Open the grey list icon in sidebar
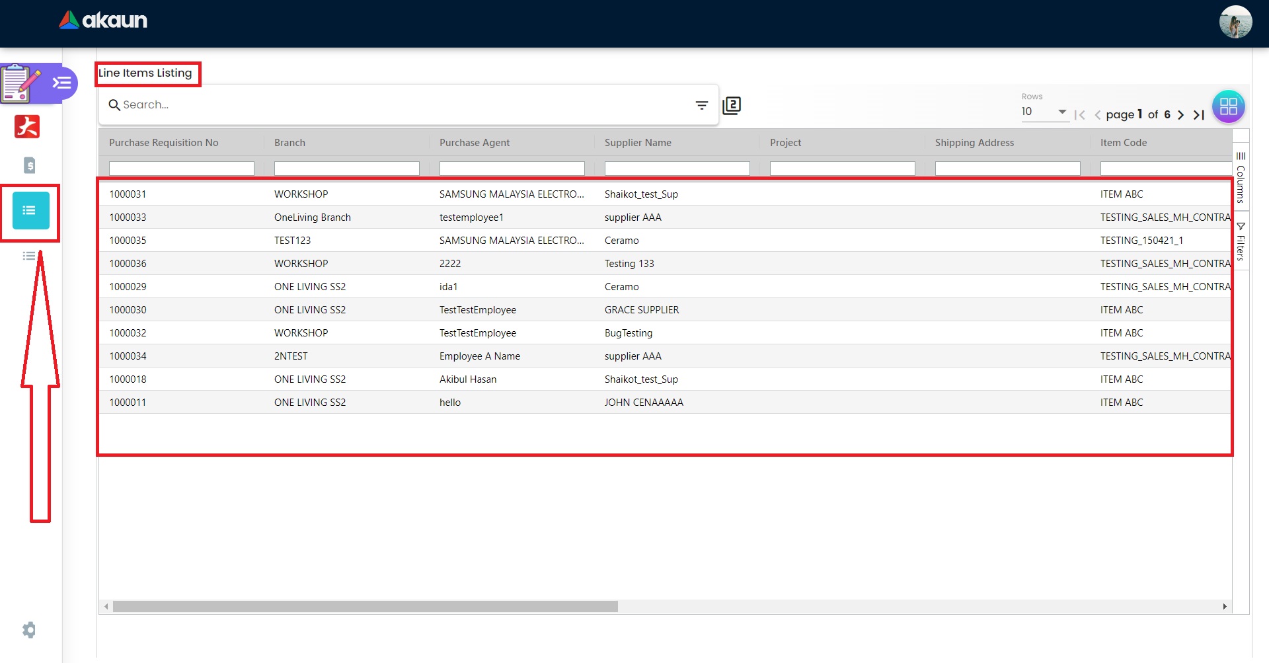The height and width of the screenshot is (663, 1269). [29, 256]
